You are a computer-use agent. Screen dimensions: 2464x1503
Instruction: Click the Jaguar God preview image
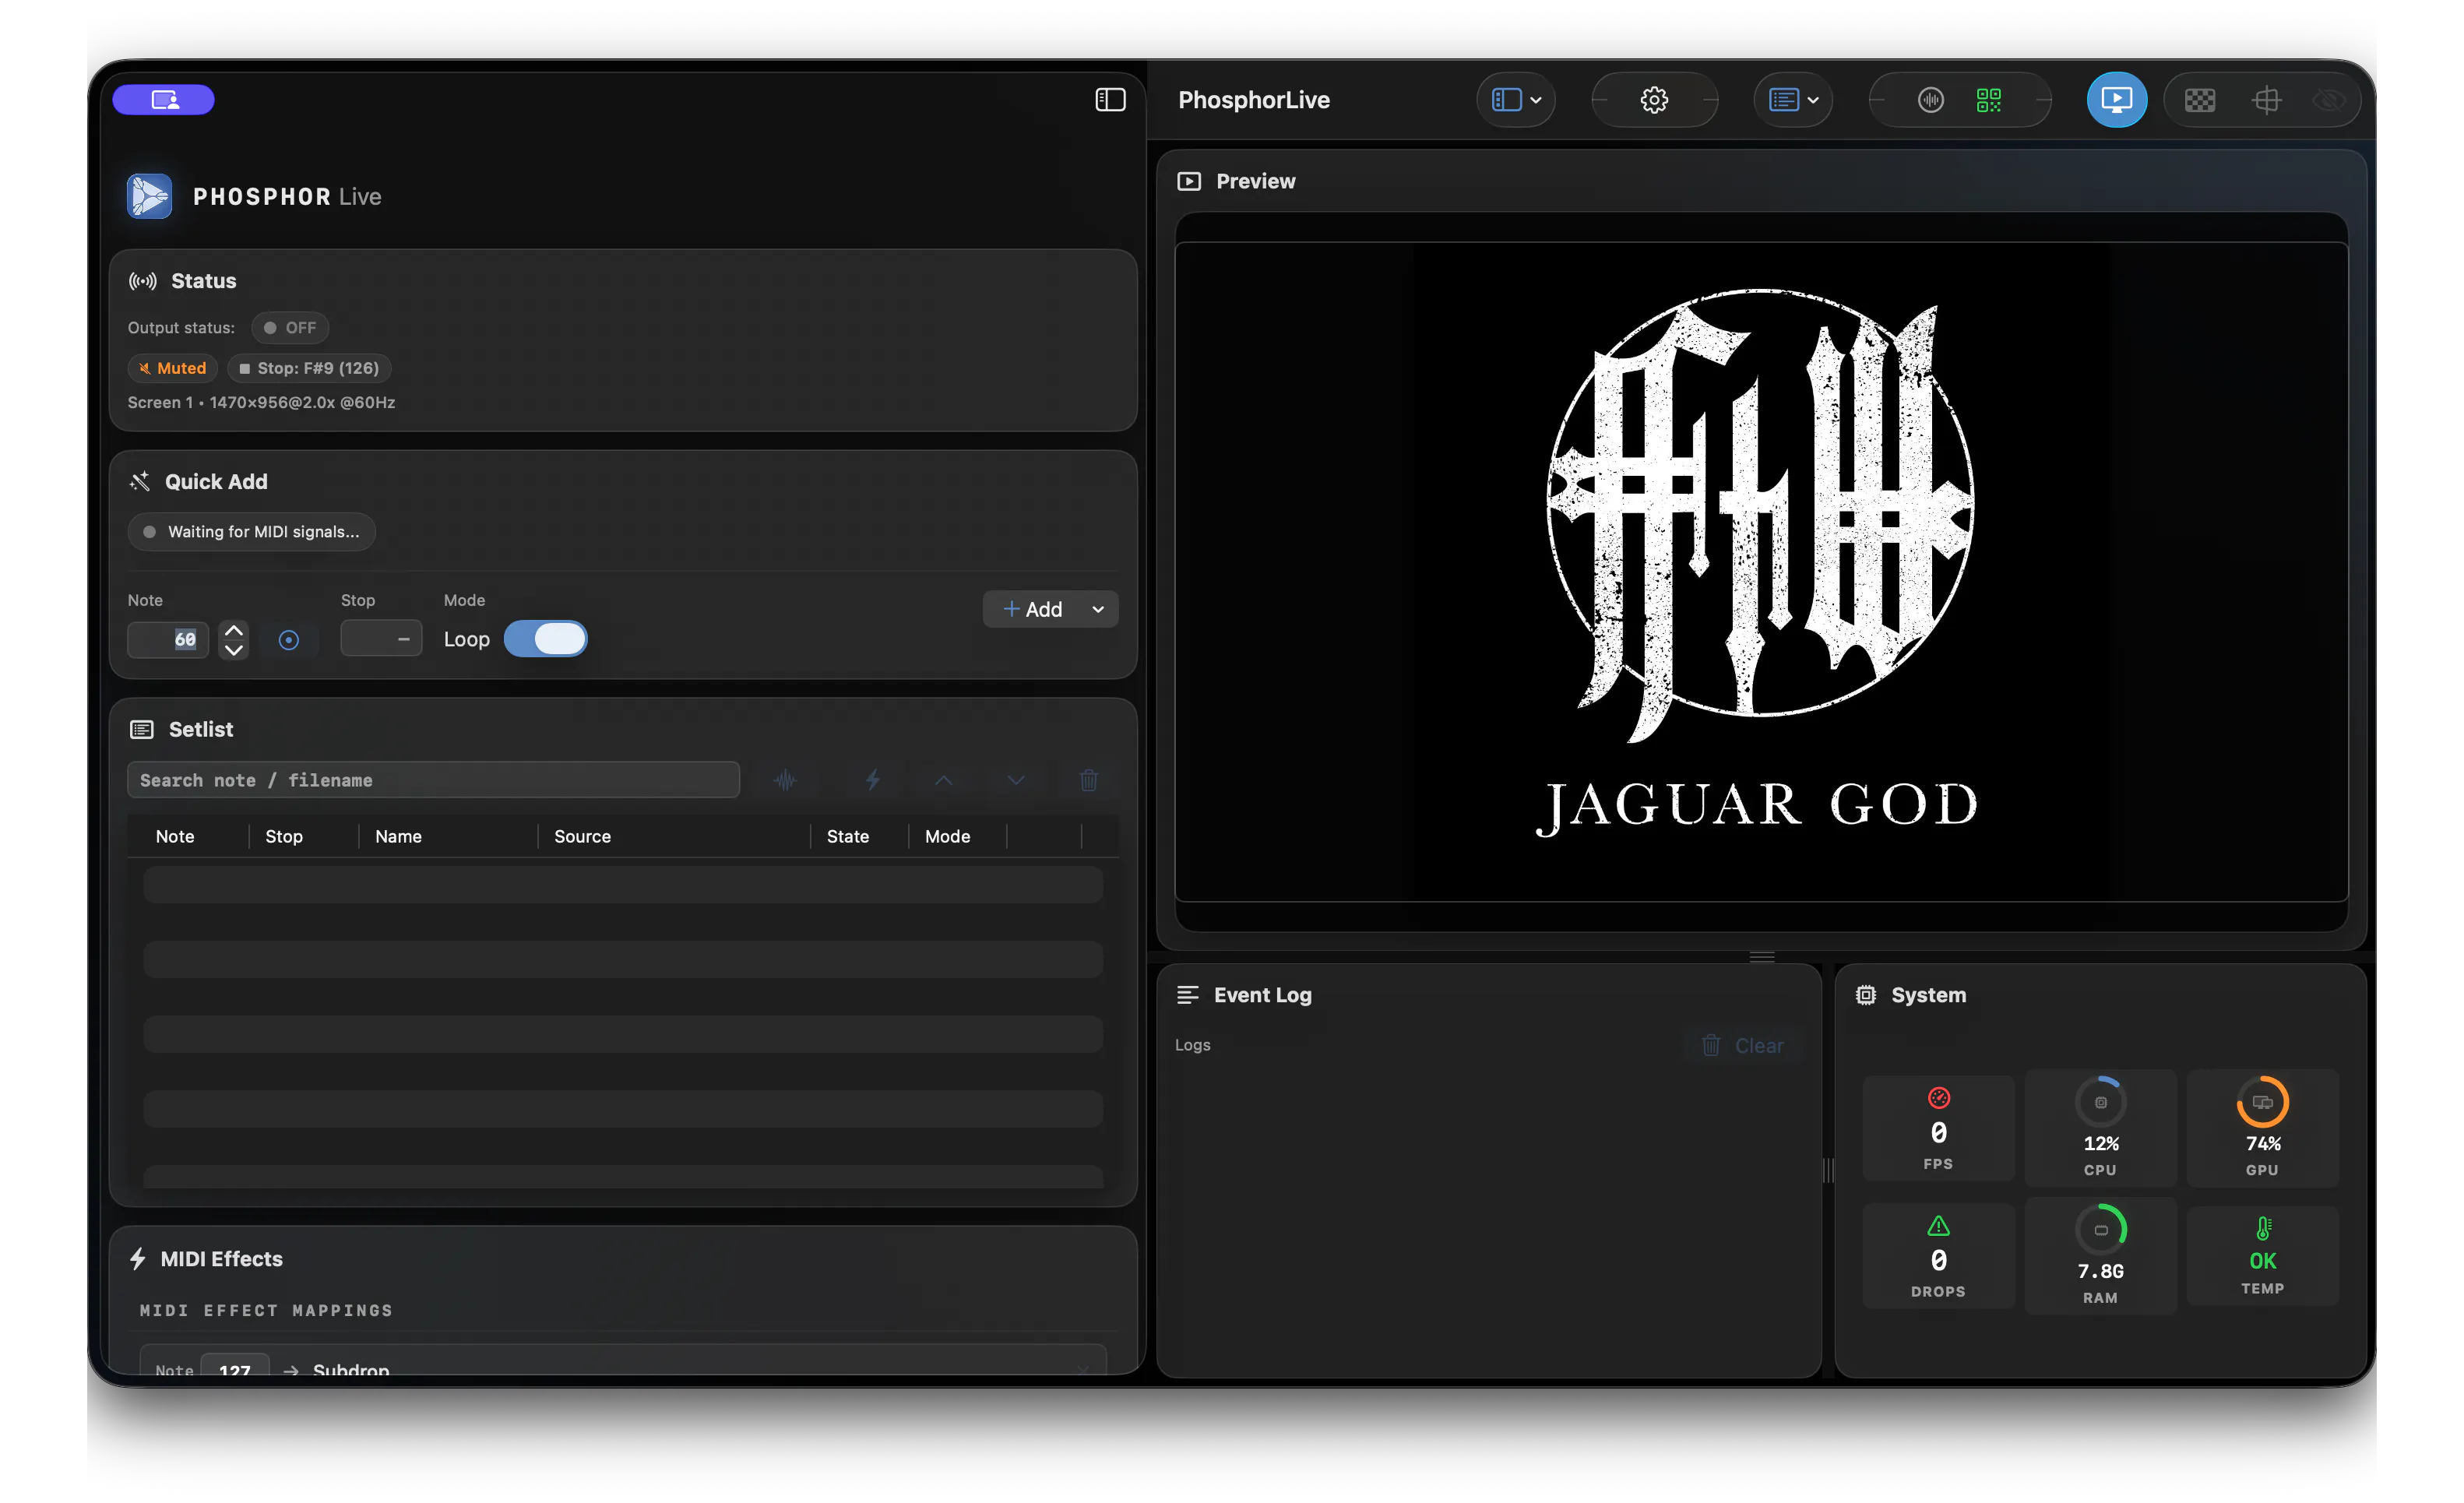(1761, 572)
